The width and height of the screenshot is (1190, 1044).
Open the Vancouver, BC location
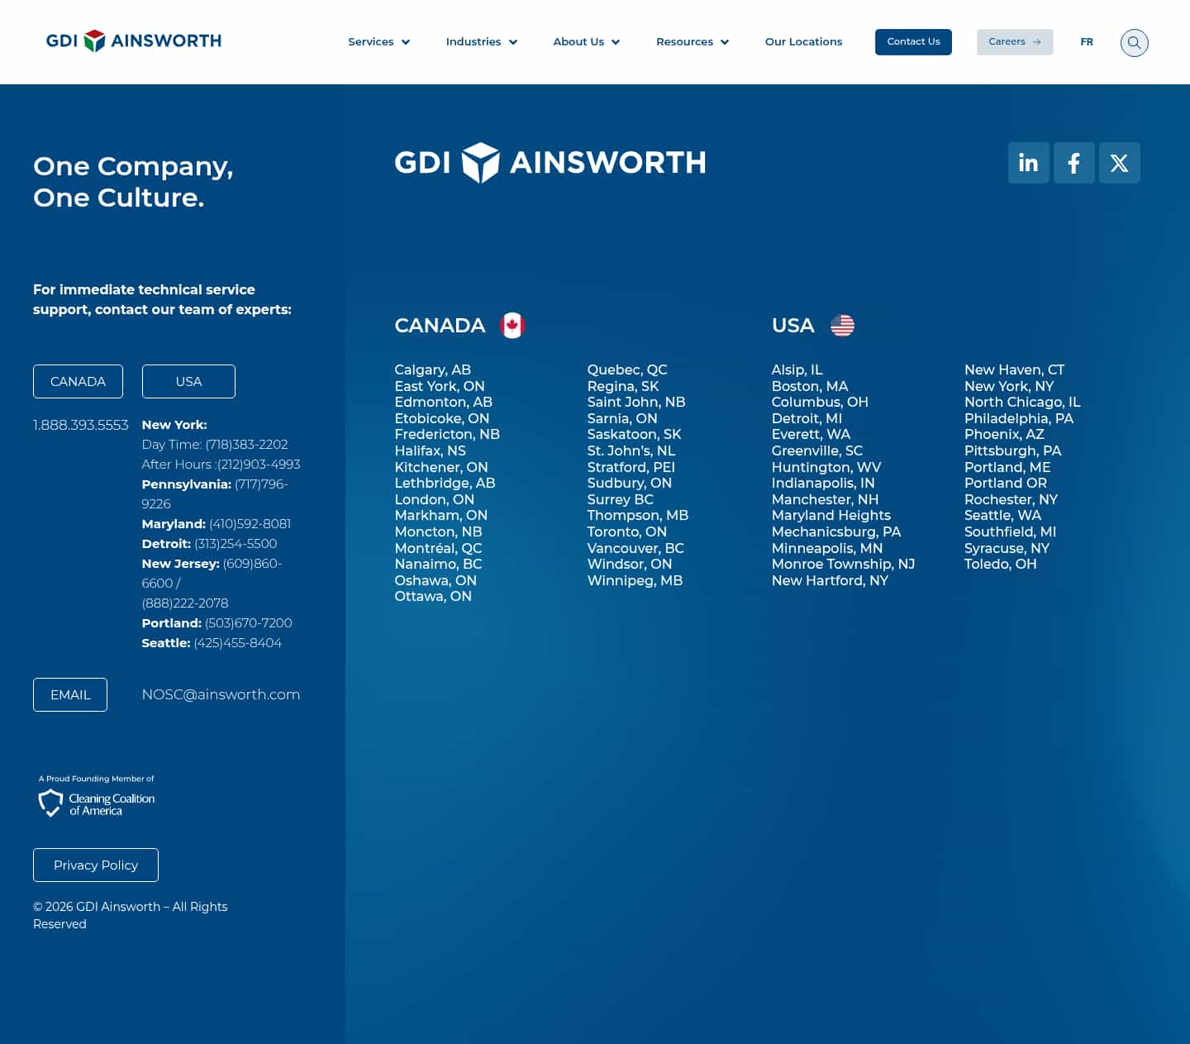(x=635, y=548)
